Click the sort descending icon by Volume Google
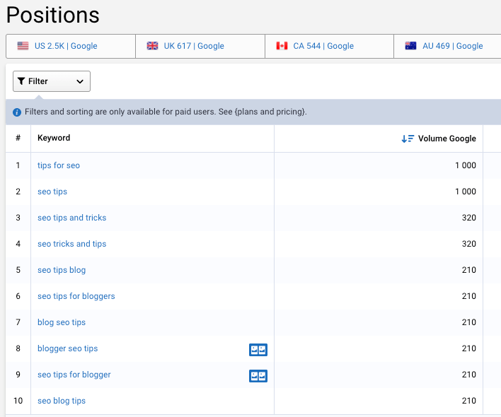The height and width of the screenshot is (417, 501). tap(408, 139)
